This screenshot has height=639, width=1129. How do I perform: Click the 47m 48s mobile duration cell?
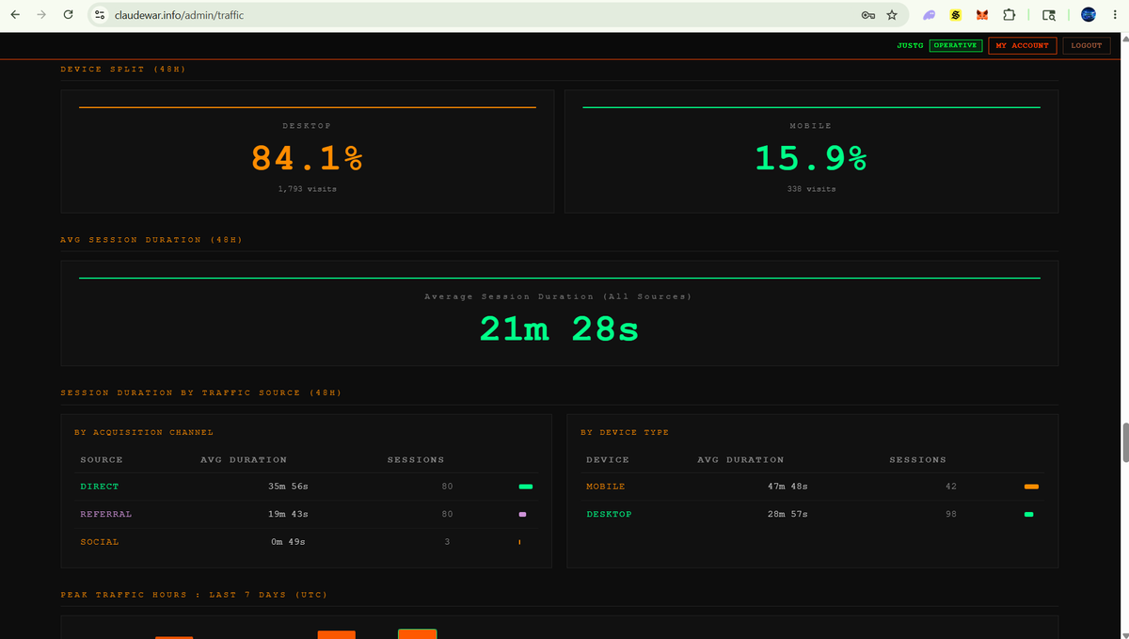(787, 487)
